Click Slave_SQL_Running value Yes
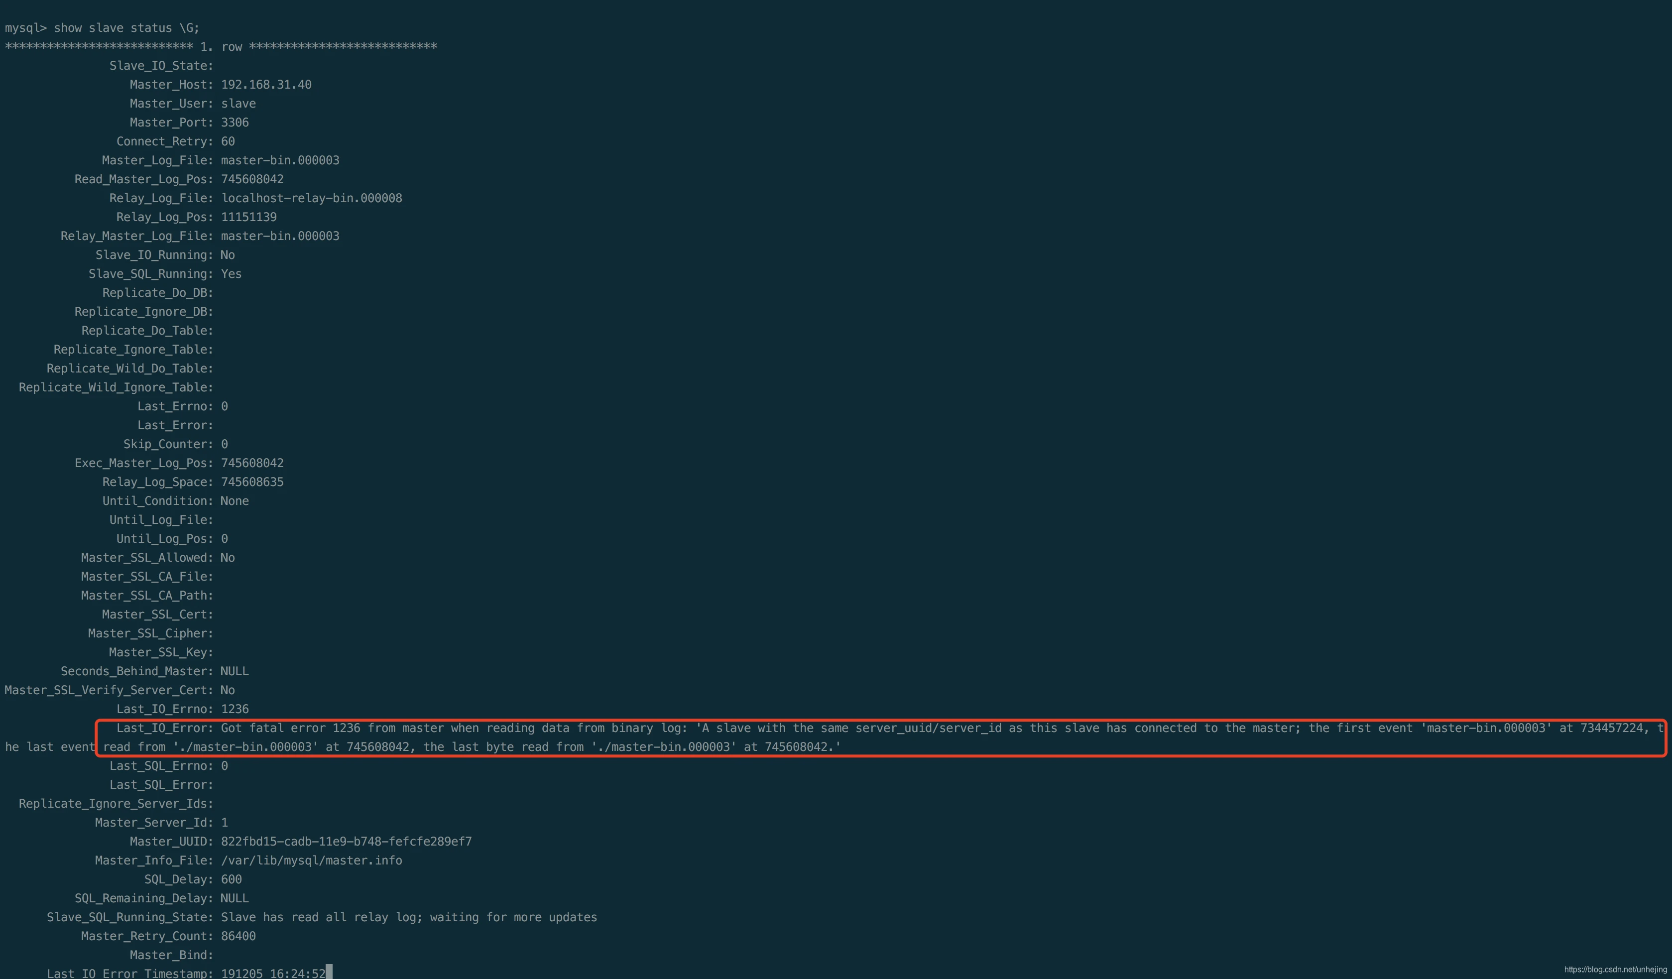Image resolution: width=1672 pixels, height=979 pixels. (231, 273)
